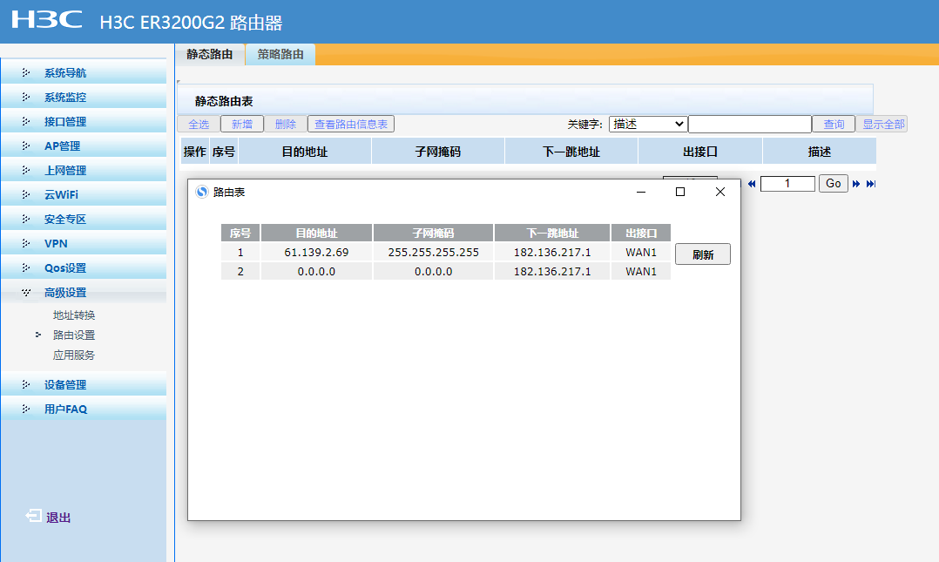Focus the page number input field

(x=787, y=183)
